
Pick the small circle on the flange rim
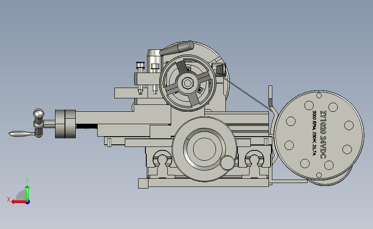pyautogui.click(x=227, y=163)
